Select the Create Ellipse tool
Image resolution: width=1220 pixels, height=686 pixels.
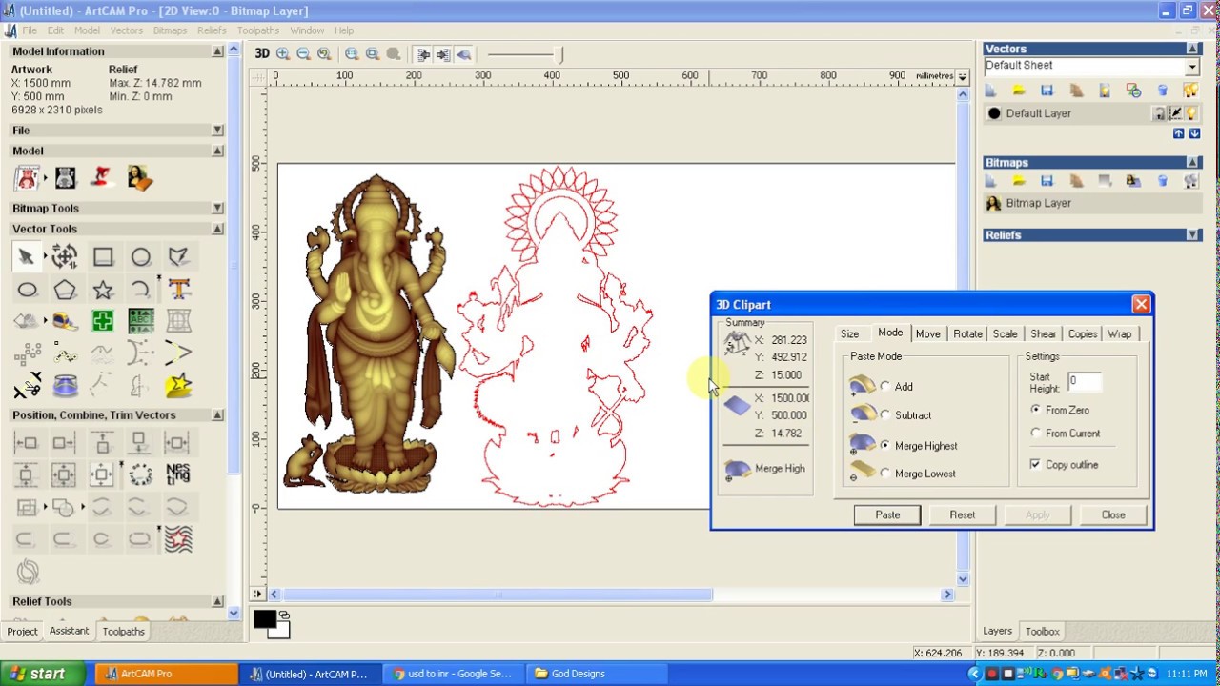(27, 290)
